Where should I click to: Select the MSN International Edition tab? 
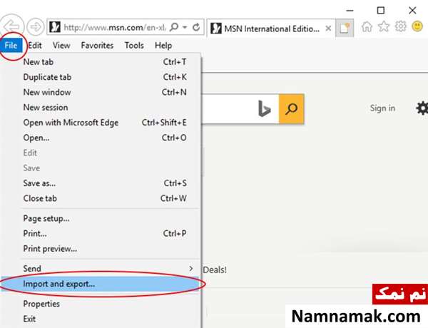click(x=270, y=29)
